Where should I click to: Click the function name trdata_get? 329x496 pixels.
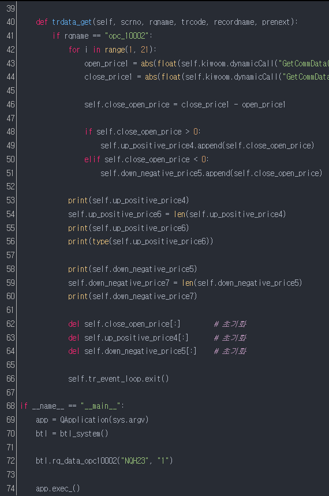tap(72, 22)
